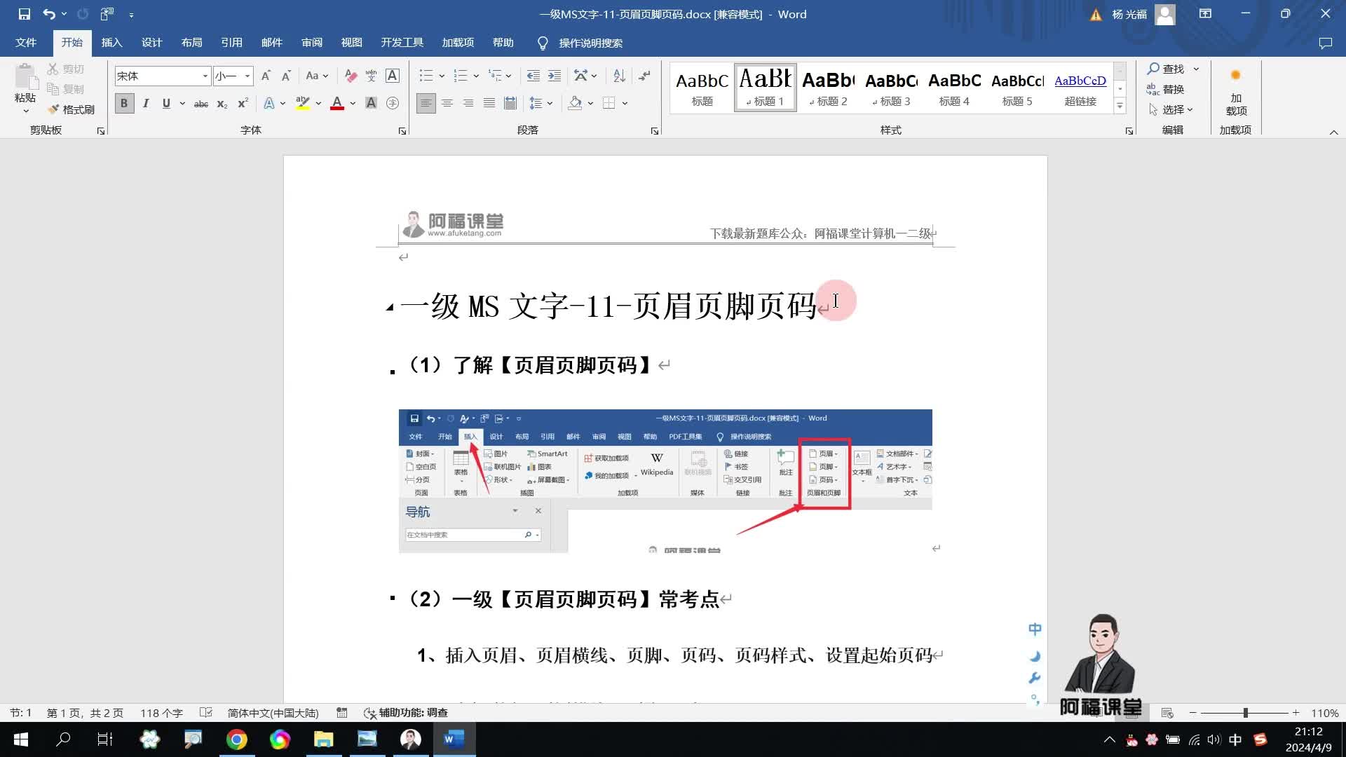Open the 文件 File tab
This screenshot has height=757, width=1346.
tap(26, 43)
